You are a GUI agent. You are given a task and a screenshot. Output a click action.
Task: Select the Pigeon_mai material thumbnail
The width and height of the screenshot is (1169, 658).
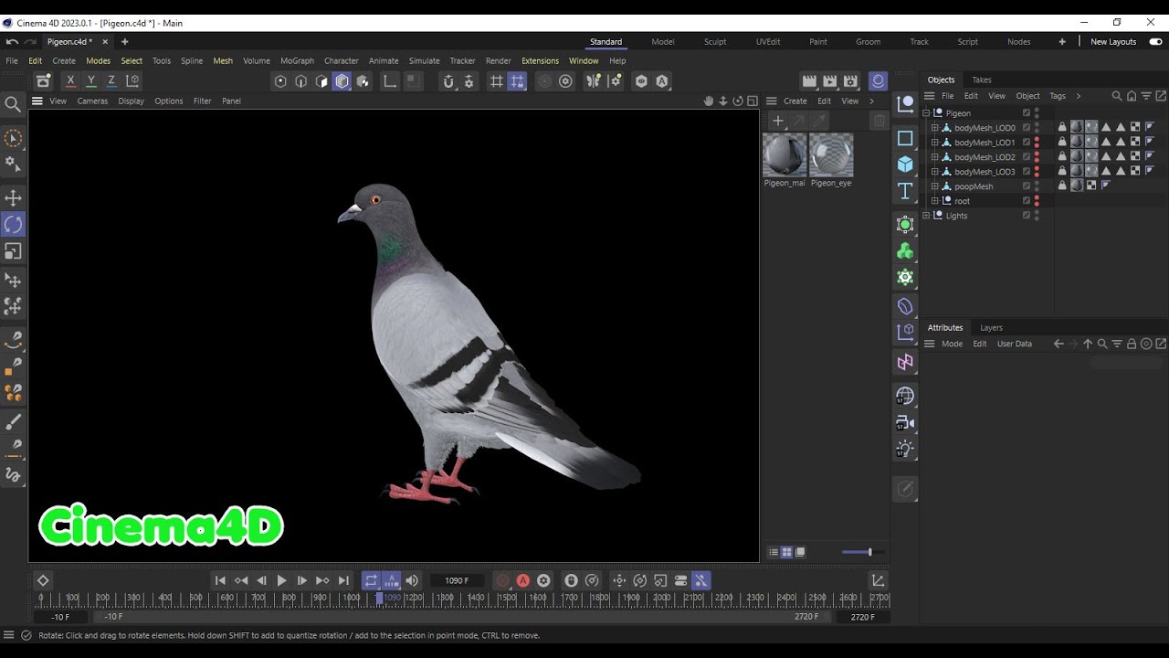(785, 155)
